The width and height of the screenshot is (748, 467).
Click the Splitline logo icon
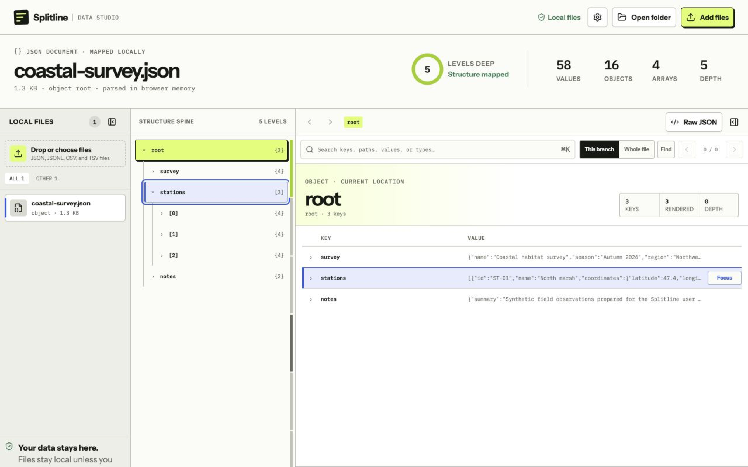coord(21,17)
